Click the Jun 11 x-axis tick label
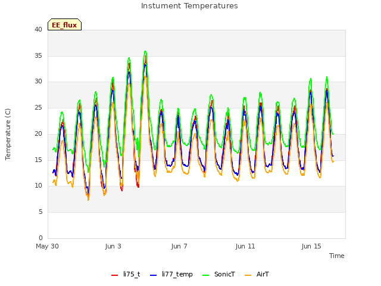381x286 pixels. [245, 246]
